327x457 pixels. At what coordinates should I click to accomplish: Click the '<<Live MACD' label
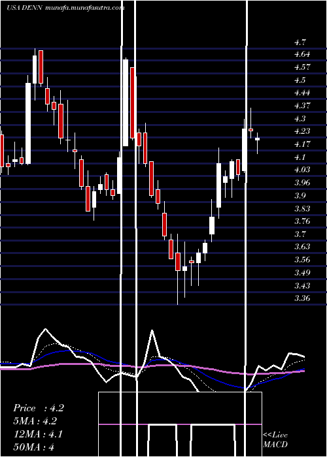click(275, 439)
